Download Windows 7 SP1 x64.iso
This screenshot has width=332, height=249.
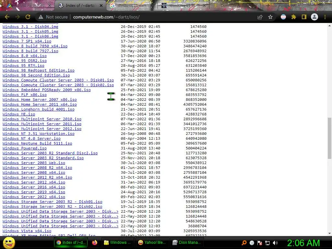click(27, 41)
